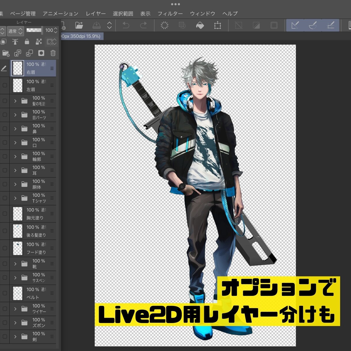Viewport: 351px width, 351px height.
Task: Toggle set as reference layer (lighthouse)
Action: pos(15,42)
